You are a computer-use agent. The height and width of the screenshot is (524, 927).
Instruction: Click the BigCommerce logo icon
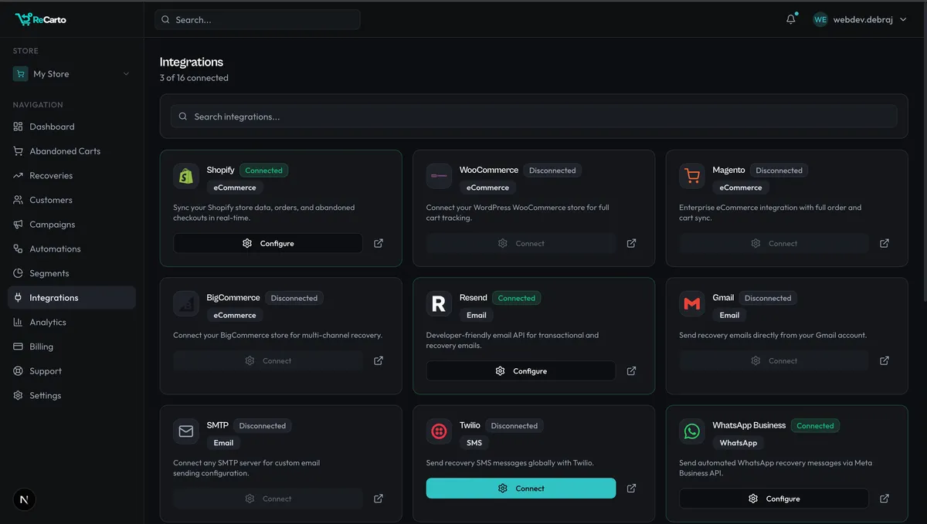[186, 304]
